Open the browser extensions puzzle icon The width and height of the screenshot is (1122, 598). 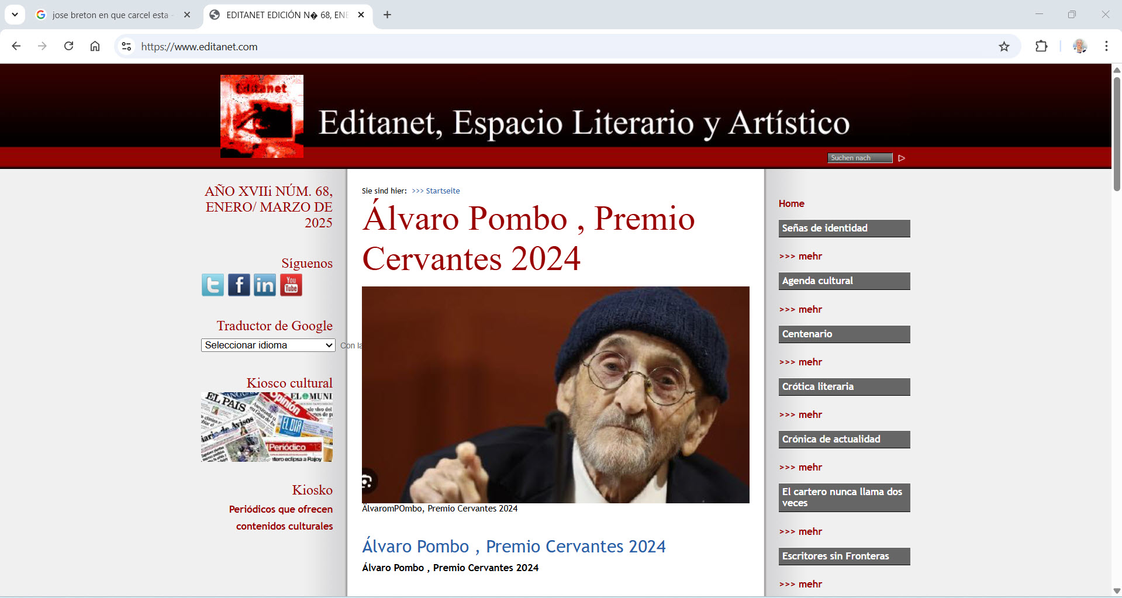(1041, 47)
